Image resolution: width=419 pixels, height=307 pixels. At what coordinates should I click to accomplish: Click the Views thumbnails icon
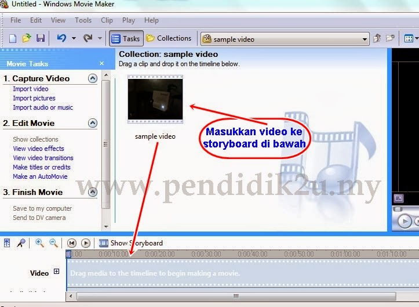pyautogui.click(x=409, y=38)
